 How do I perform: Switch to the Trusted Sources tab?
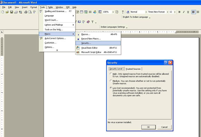click(x=133, y=69)
